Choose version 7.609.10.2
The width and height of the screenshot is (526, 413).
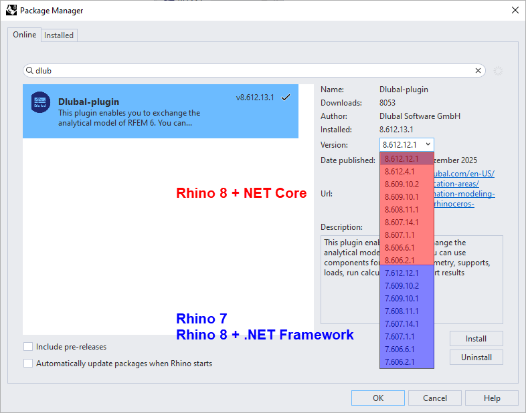click(x=407, y=286)
